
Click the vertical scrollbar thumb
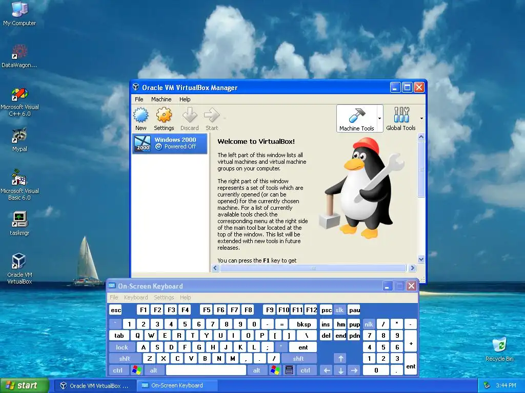tap(421, 169)
